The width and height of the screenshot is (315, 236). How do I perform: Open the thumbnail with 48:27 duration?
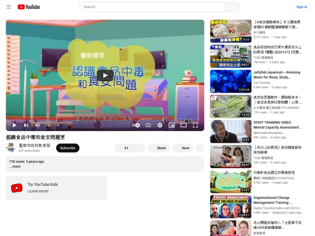pyautogui.click(x=230, y=56)
